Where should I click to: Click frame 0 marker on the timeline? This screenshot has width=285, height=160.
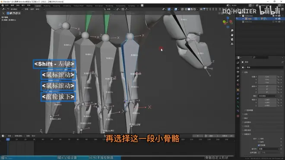8,139
